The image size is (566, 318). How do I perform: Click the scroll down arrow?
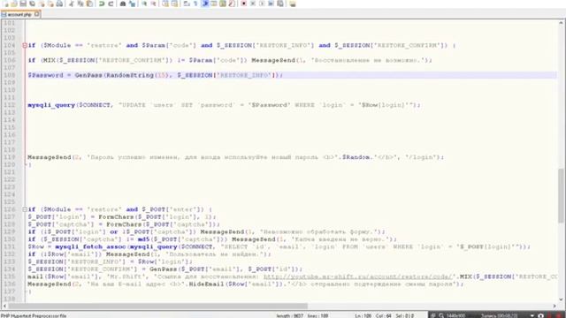[562, 299]
